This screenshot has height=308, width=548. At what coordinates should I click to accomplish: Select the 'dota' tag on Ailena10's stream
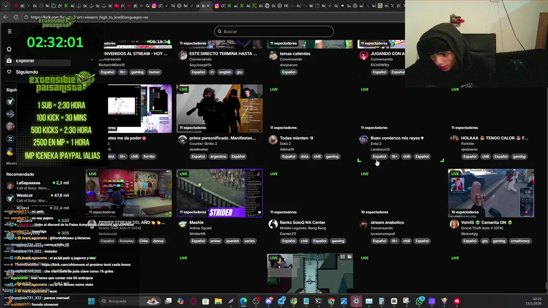[304, 157]
